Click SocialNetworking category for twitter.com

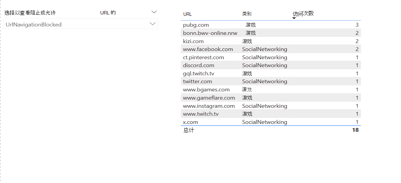[x=265, y=81]
